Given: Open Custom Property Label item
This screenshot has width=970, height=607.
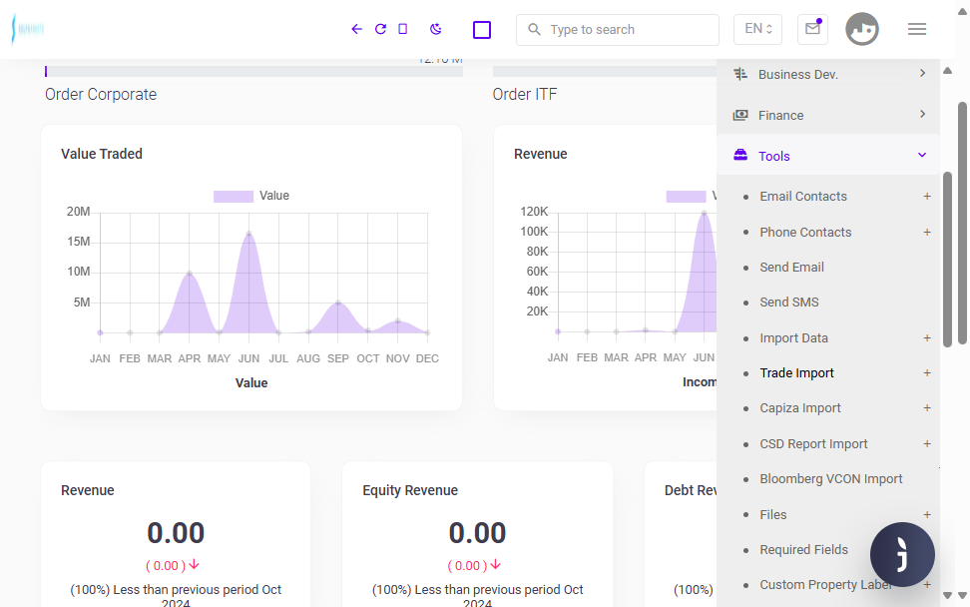Looking at the screenshot, I should (826, 585).
